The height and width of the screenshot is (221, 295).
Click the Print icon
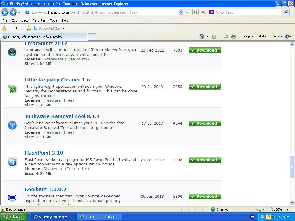point(233,36)
